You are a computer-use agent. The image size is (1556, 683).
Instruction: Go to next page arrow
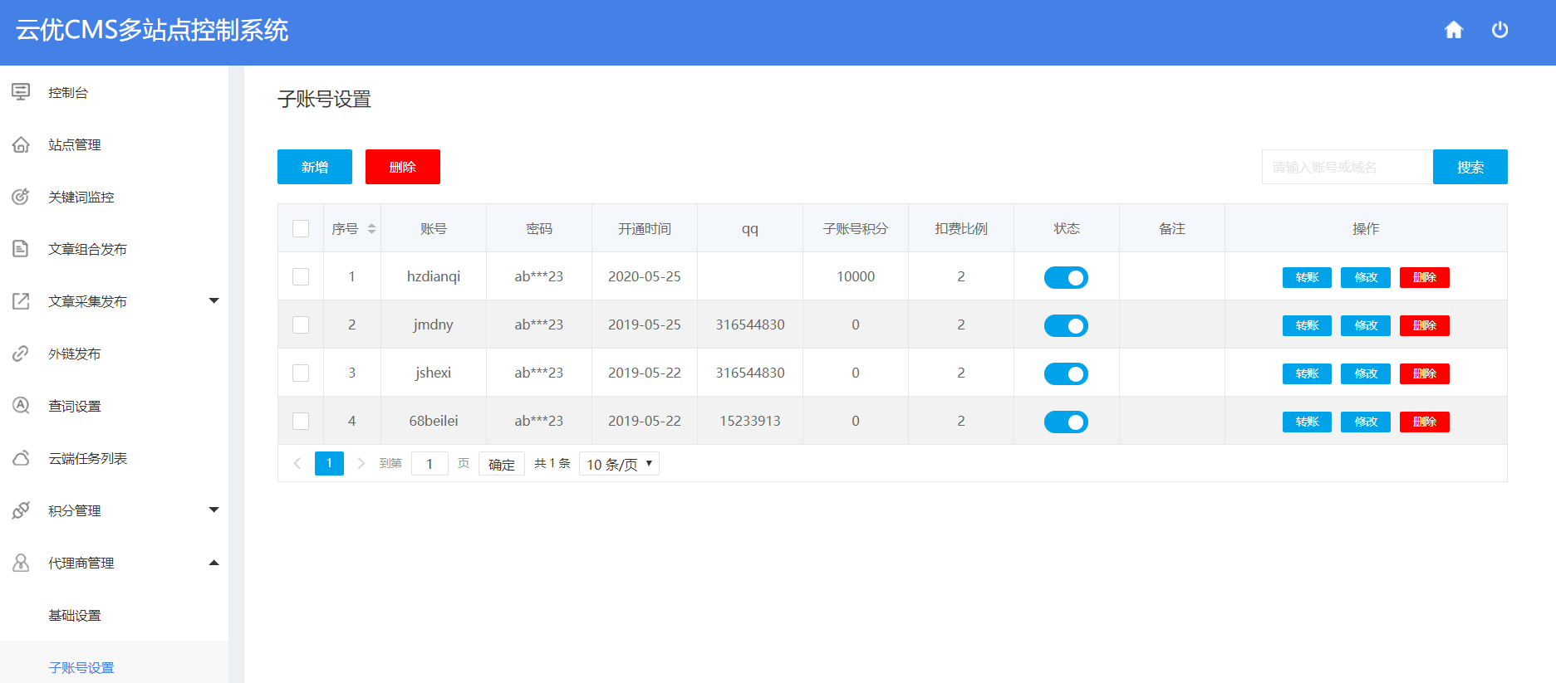pos(361,463)
